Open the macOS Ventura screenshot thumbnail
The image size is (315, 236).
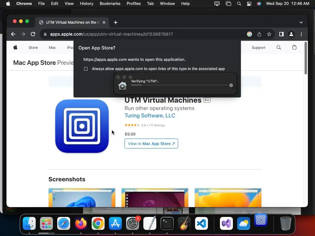pos(228,198)
